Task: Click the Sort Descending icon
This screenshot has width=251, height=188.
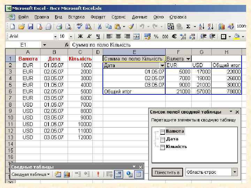Action: (x=211, y=26)
